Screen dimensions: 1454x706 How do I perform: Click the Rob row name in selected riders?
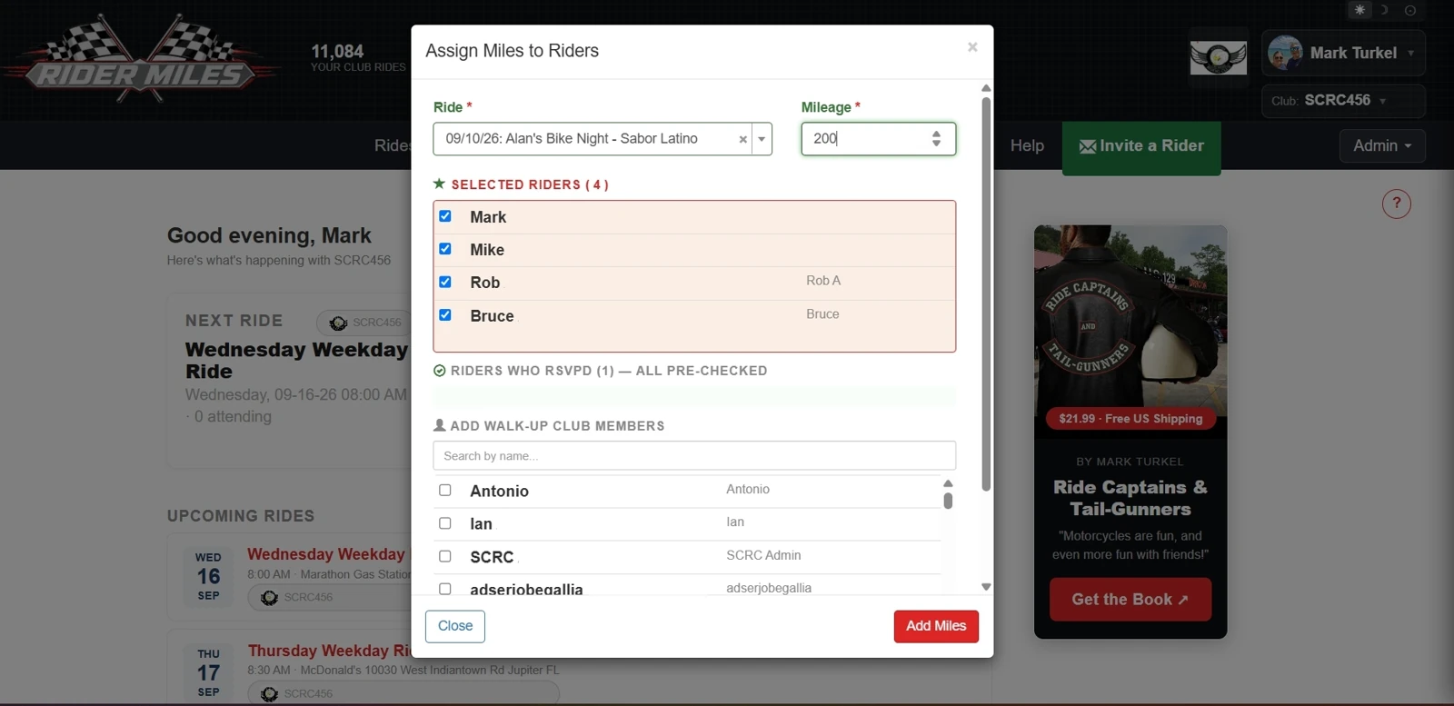[485, 283]
